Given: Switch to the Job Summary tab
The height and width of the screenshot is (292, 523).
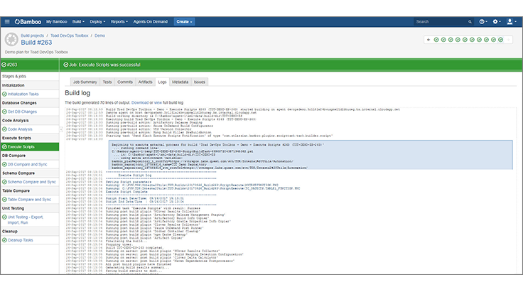Looking at the screenshot, I should coord(85,82).
